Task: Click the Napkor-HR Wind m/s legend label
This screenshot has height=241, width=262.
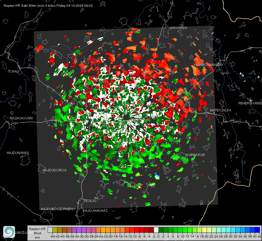Action: [x=37, y=233]
